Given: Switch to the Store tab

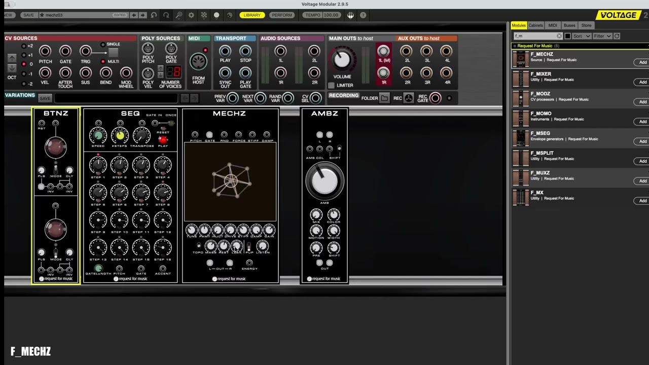Looking at the screenshot, I should (x=586, y=25).
